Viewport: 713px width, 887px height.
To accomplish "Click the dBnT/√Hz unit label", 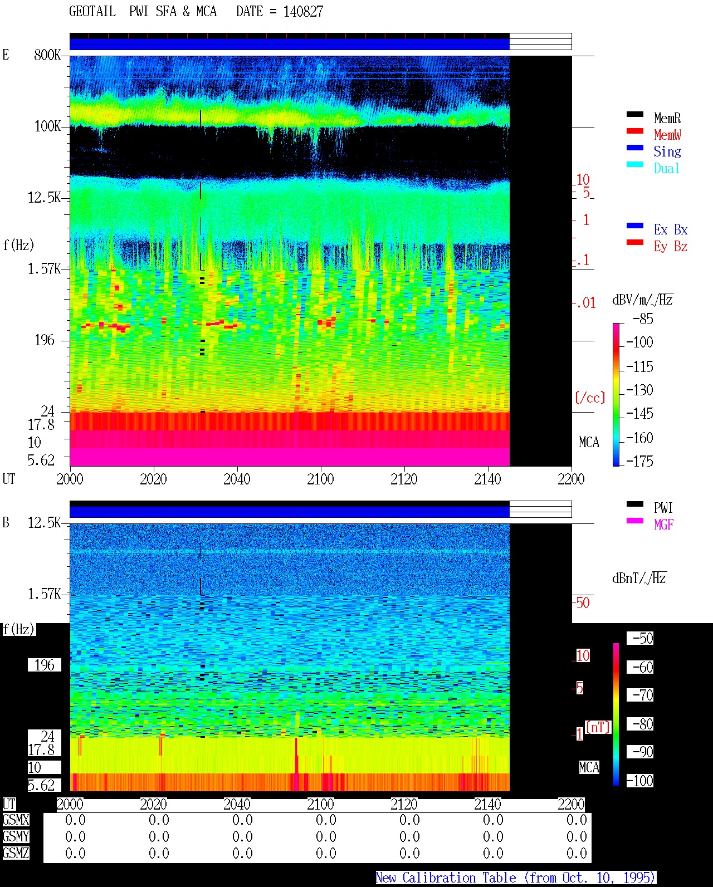I will tap(639, 578).
